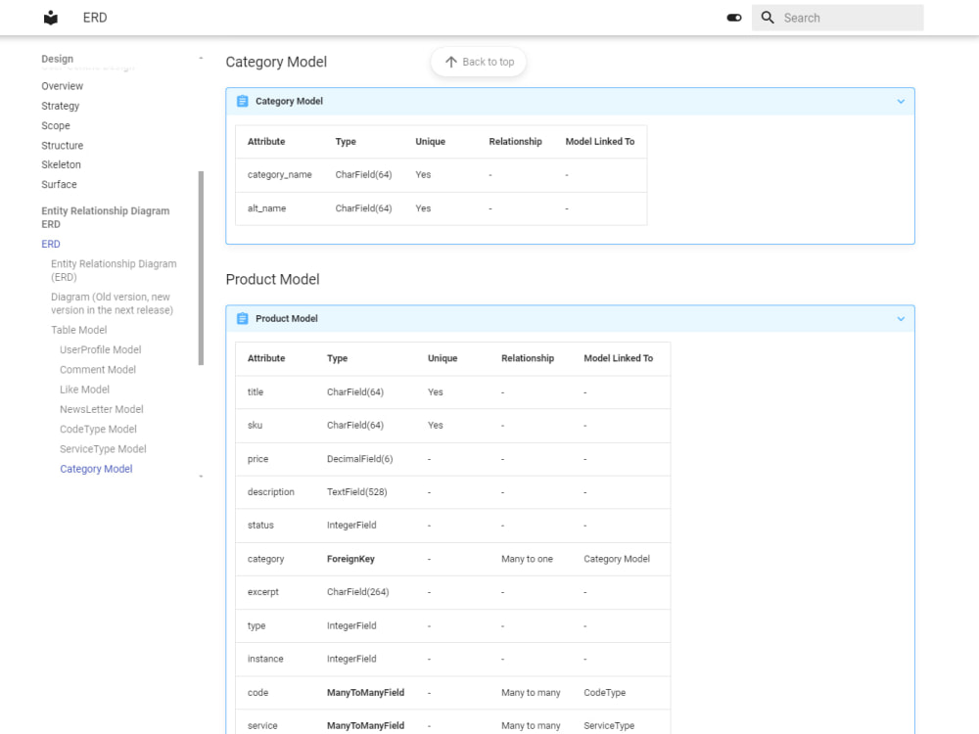Open the Category Model sidebar link

coord(96,469)
